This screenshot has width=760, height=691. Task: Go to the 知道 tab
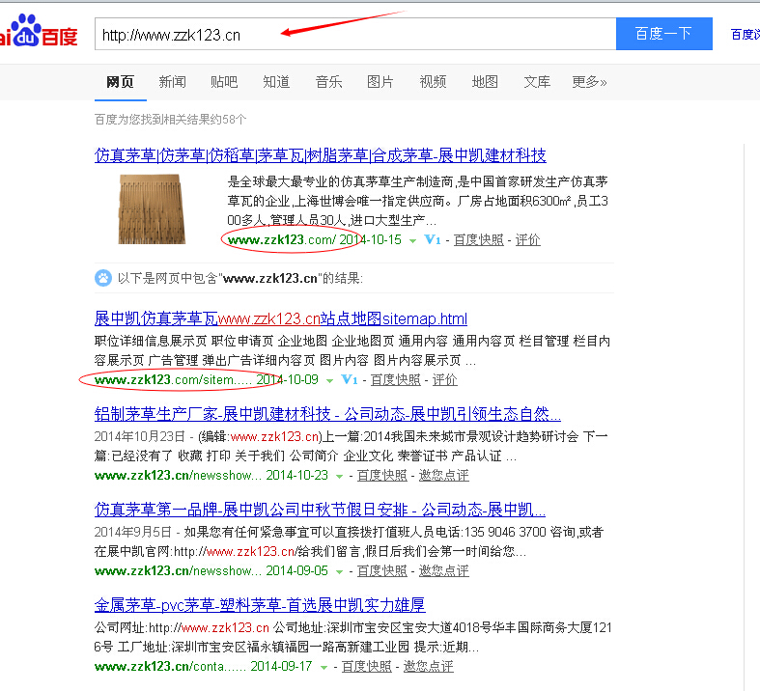(276, 82)
